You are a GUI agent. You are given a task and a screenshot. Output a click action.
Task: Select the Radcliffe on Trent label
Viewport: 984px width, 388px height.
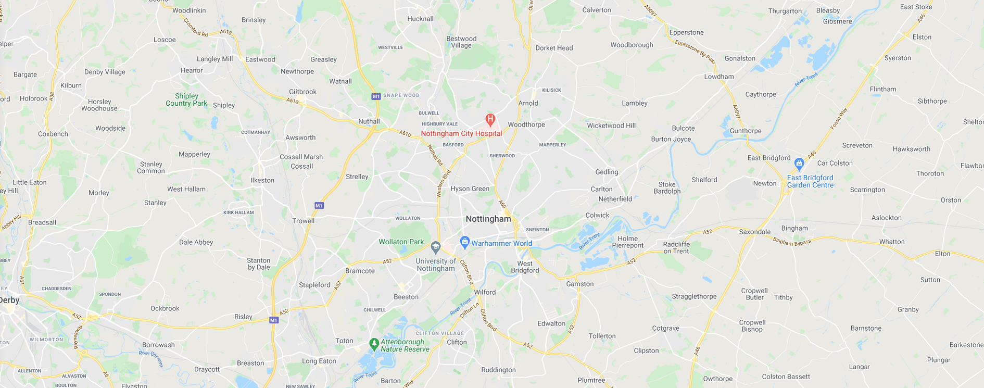(x=676, y=247)
